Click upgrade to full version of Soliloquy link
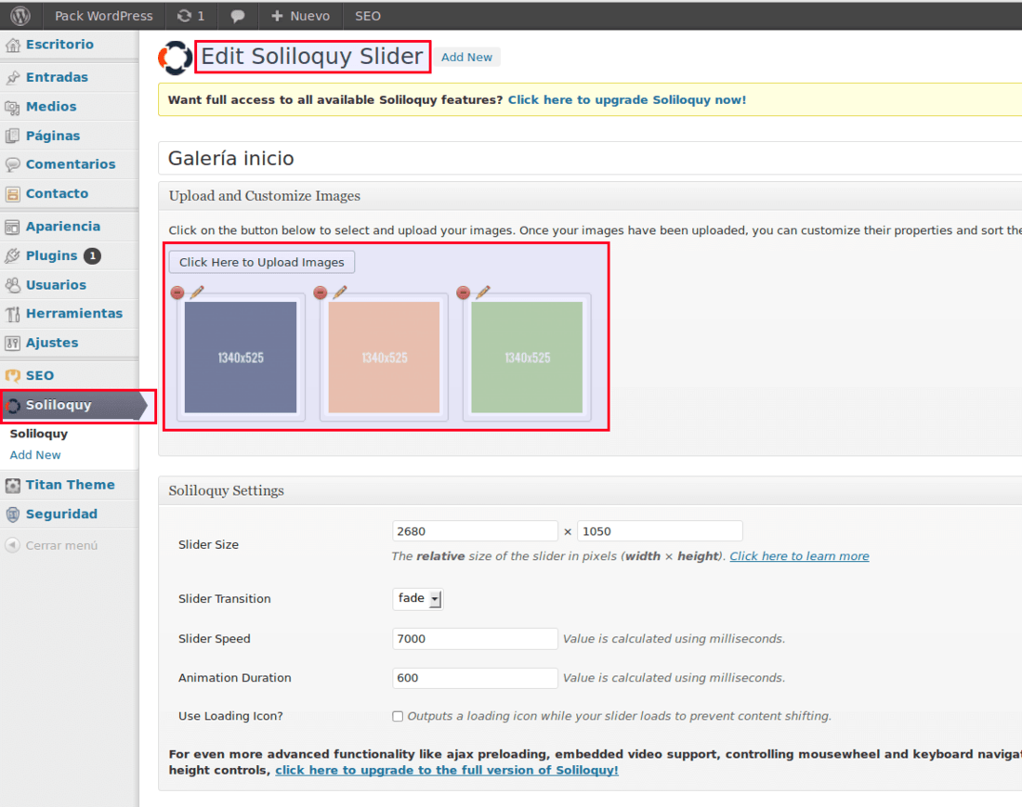 (x=447, y=771)
